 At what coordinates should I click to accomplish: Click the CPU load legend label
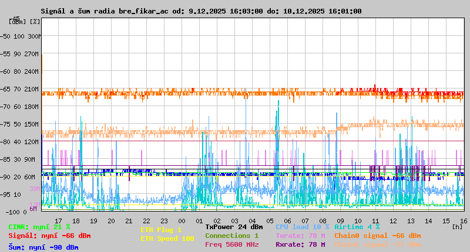pyautogui.click(x=302, y=227)
